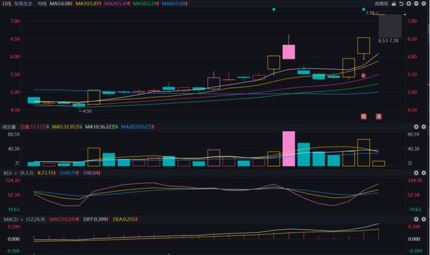Close the volume panel with its round icon
Image resolution: width=430 pixels, height=255 pixels.
(416, 127)
